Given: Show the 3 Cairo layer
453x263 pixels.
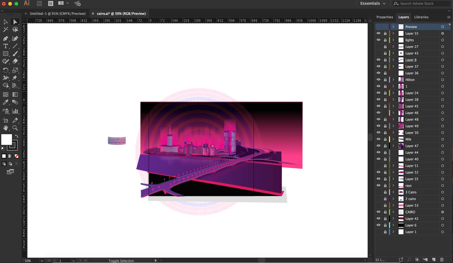Looking at the screenshot, I should [x=378, y=192].
